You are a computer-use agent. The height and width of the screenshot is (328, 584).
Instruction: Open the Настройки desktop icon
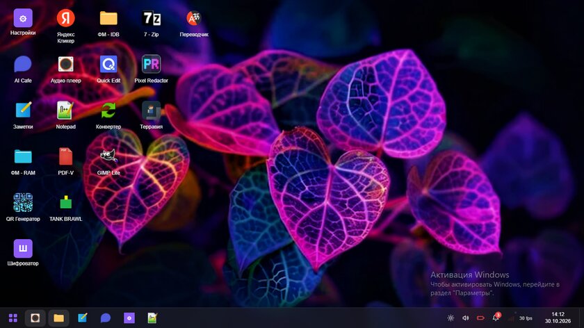click(23, 19)
